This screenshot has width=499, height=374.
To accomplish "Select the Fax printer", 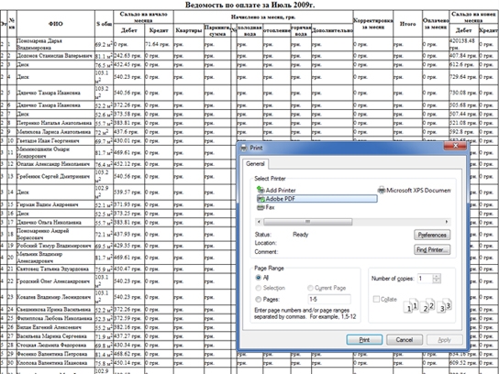I will [266, 207].
